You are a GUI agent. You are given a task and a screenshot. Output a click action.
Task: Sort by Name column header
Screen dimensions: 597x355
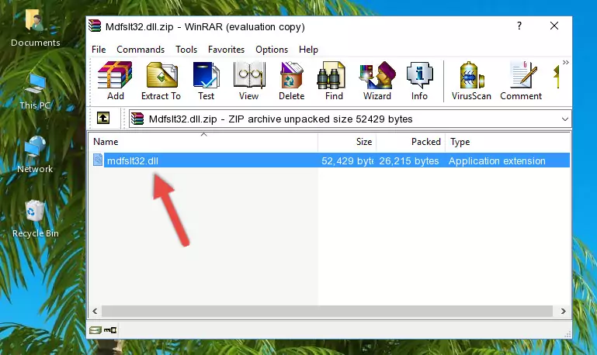[203, 142]
